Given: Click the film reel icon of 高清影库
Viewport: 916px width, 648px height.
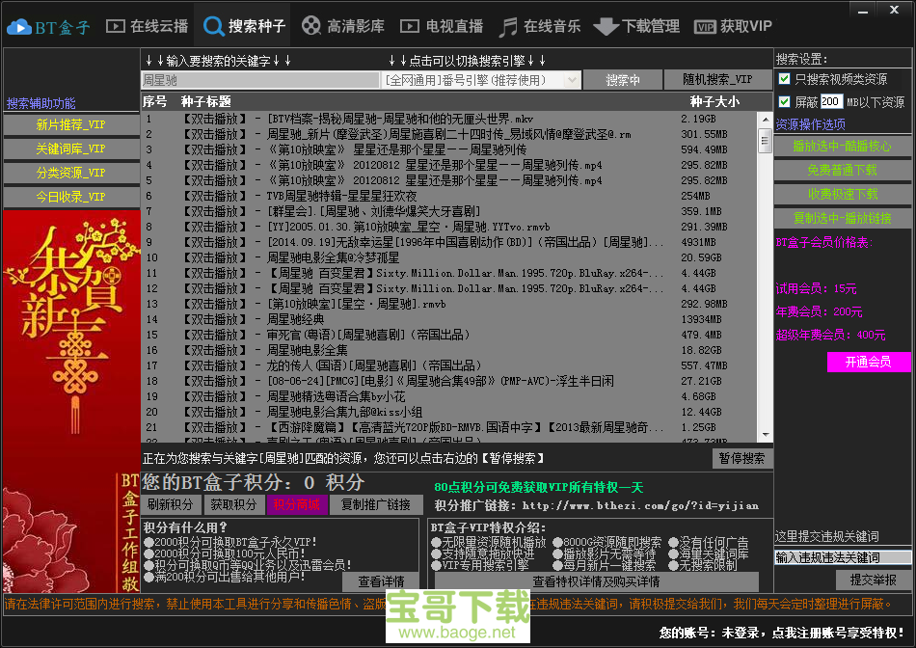Looking at the screenshot, I should (x=311, y=26).
